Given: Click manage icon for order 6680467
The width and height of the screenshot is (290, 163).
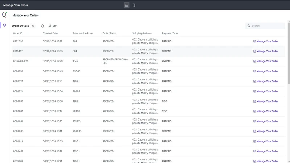Looking at the screenshot, I should pyautogui.click(x=254, y=151).
